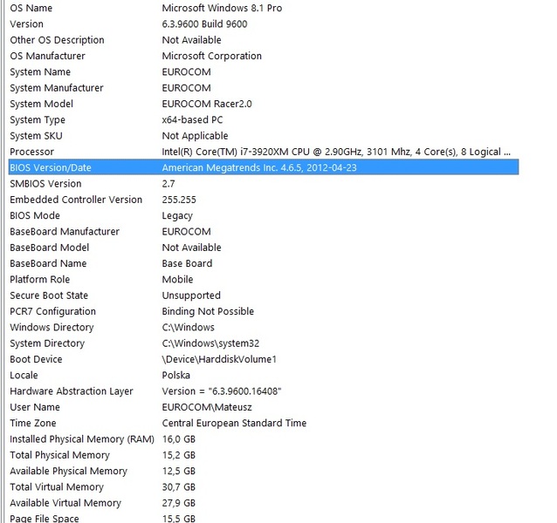Select BaseBoard Model row
The width and height of the screenshot is (557, 523).
(x=264, y=248)
